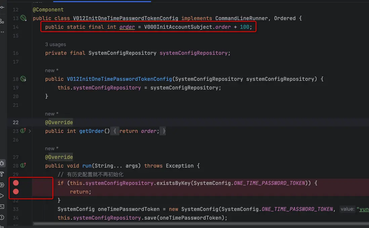Click CommandLineRunner interface name

click(x=241, y=18)
